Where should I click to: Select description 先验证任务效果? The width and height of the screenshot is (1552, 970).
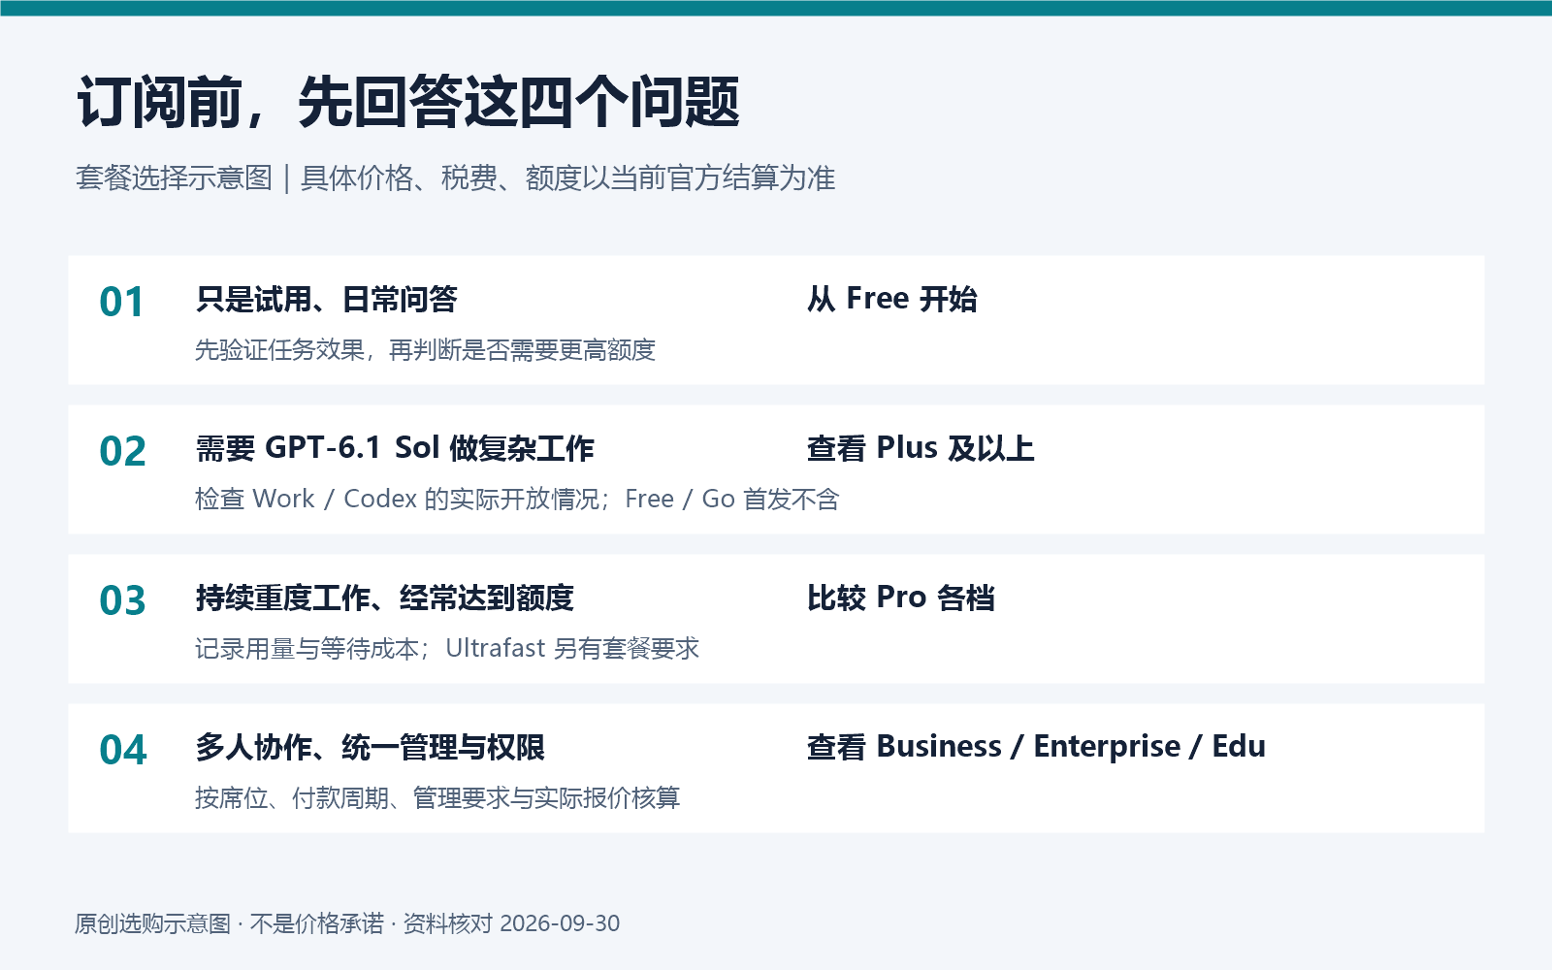[425, 350]
